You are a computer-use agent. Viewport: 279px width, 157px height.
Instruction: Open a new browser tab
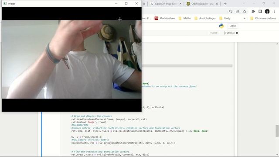tap(225, 4)
